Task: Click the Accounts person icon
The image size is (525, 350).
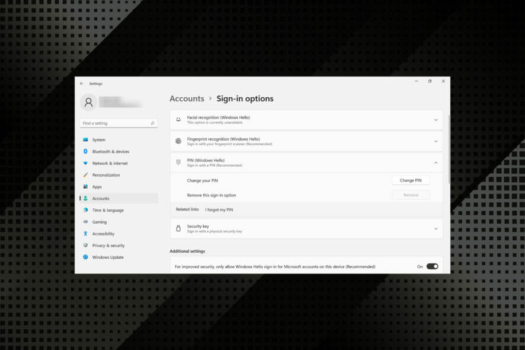Action: tap(85, 199)
